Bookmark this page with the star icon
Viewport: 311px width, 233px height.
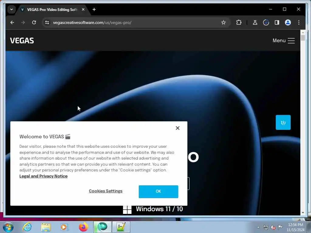(224, 22)
